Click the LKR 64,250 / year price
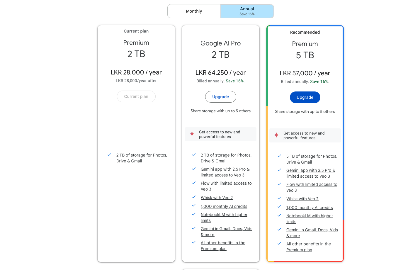This screenshot has height=270, width=420. [x=221, y=73]
